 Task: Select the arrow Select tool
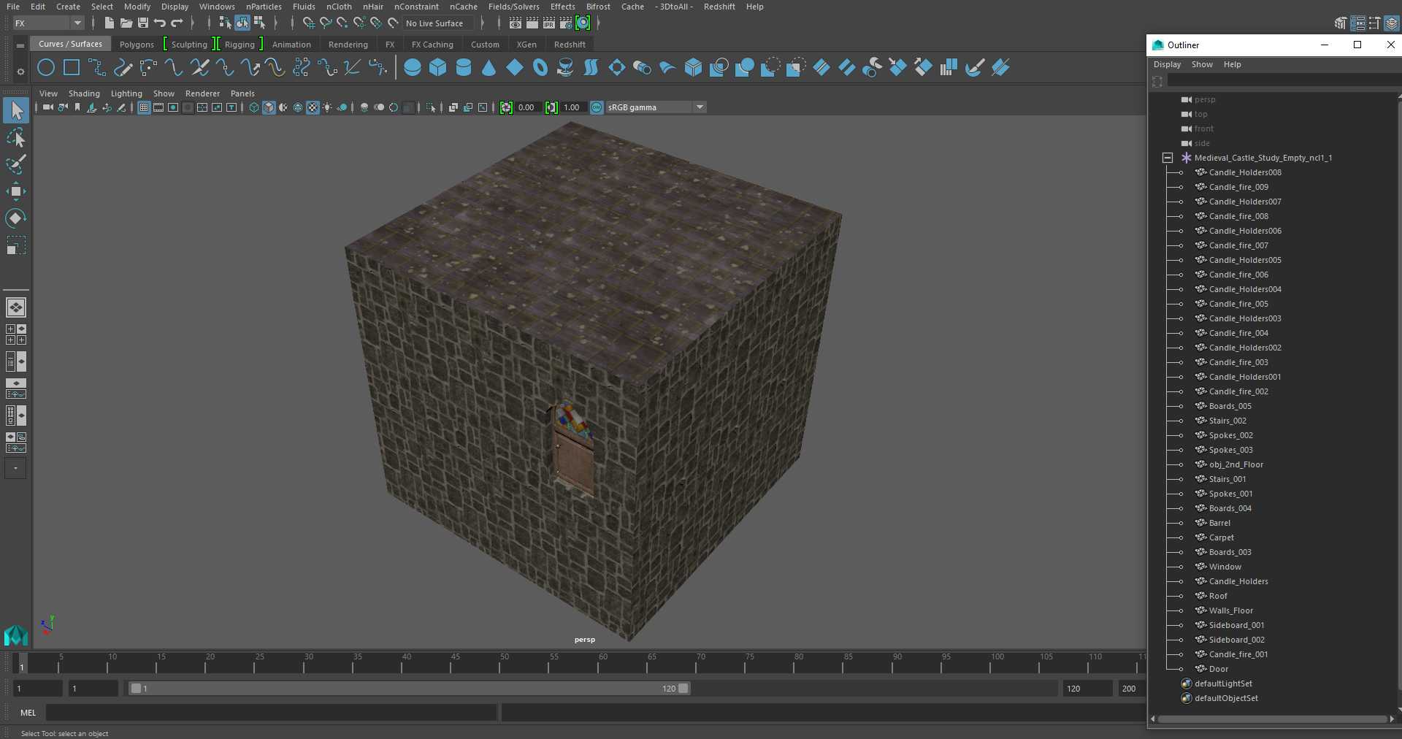pyautogui.click(x=16, y=111)
